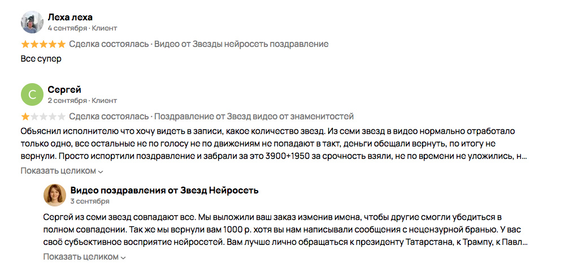Expand Сергей's review with "Показать целиком"
Viewport: 565px width, 280px height.
[62, 171]
